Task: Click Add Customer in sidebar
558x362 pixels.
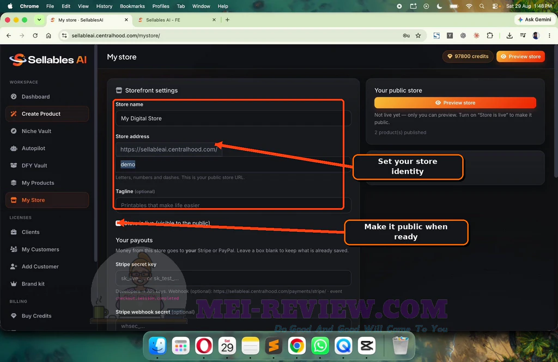Action: coord(47,267)
